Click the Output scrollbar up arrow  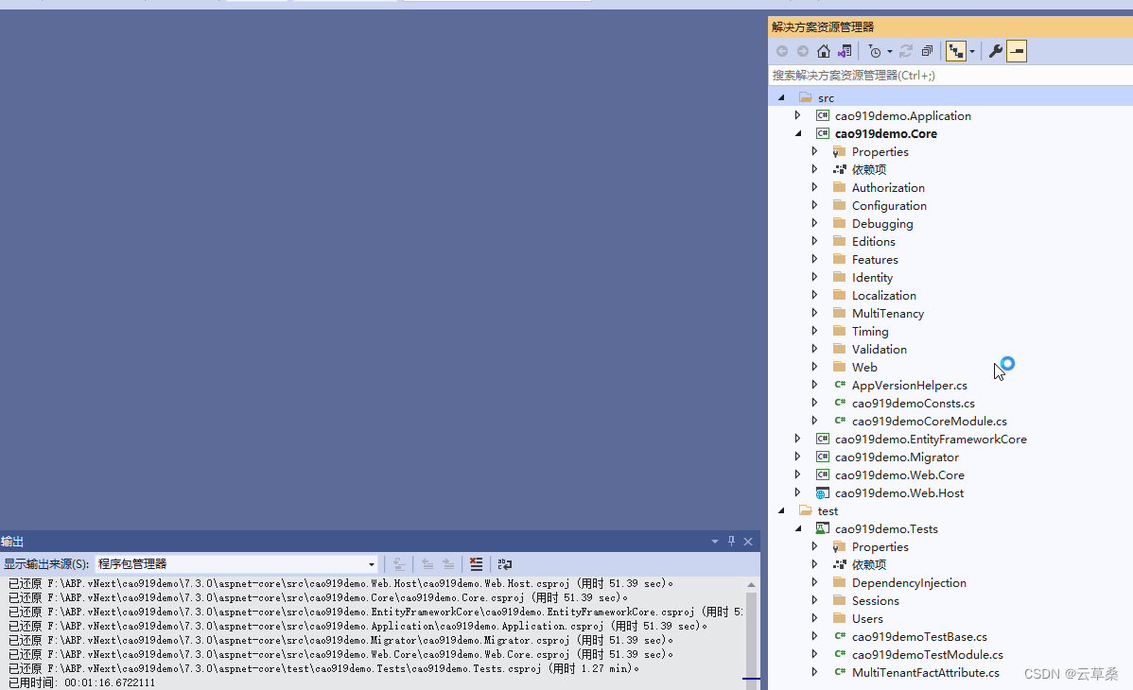coord(752,584)
